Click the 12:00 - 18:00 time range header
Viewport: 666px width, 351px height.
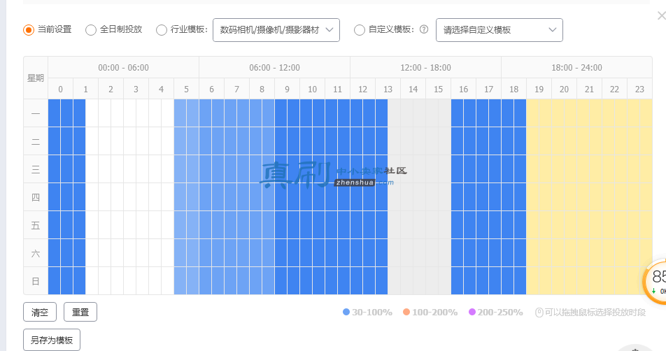(425, 68)
